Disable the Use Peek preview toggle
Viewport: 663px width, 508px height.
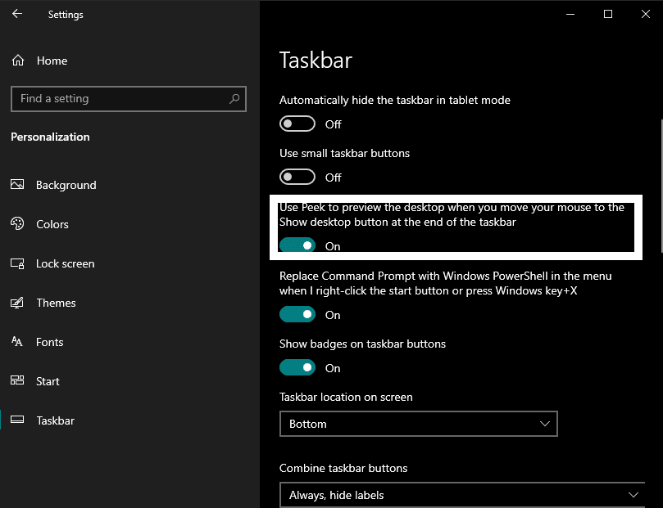(297, 245)
